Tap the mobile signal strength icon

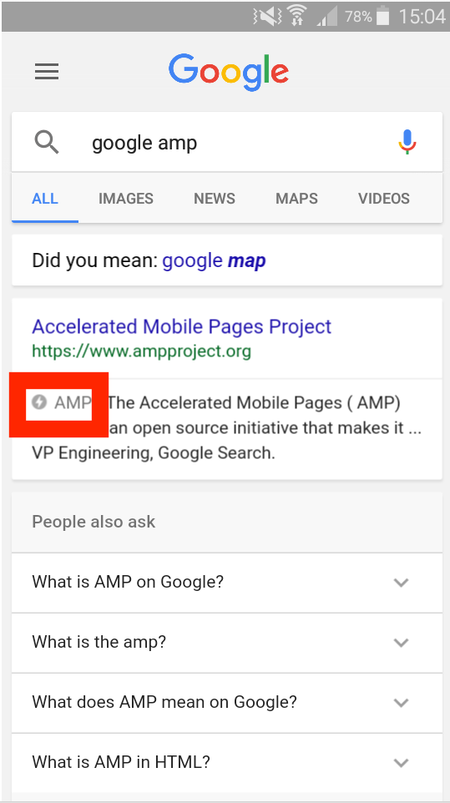pos(327,18)
